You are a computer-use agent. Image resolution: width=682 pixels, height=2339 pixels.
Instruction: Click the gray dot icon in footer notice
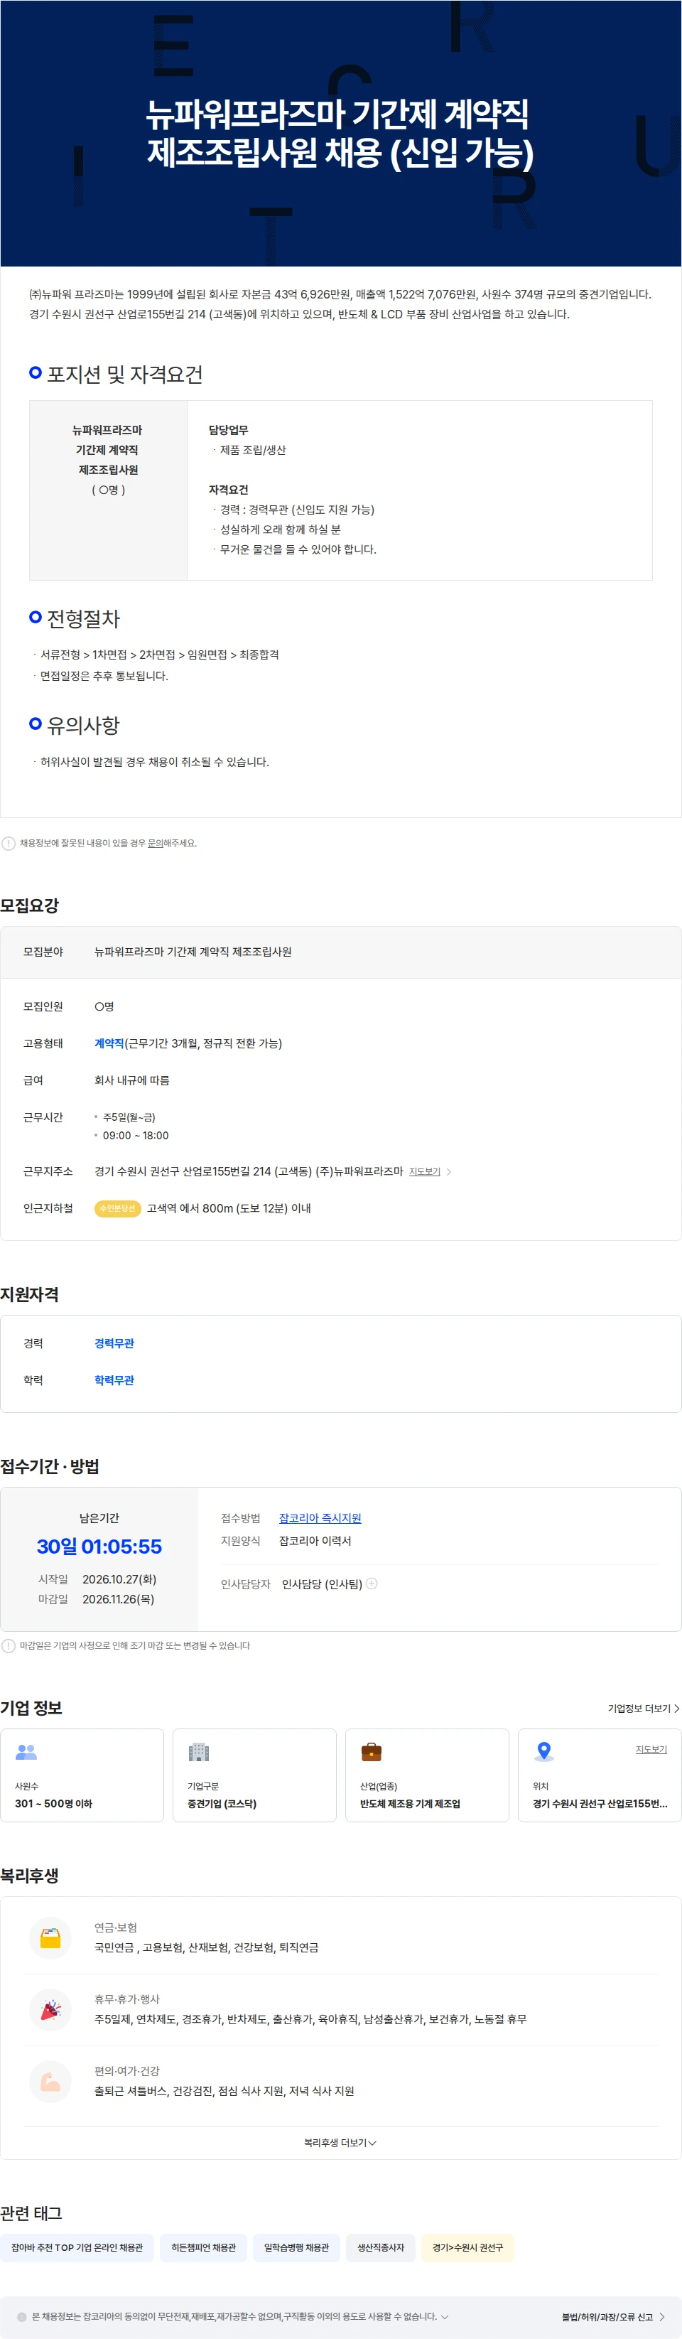click(x=22, y=2316)
